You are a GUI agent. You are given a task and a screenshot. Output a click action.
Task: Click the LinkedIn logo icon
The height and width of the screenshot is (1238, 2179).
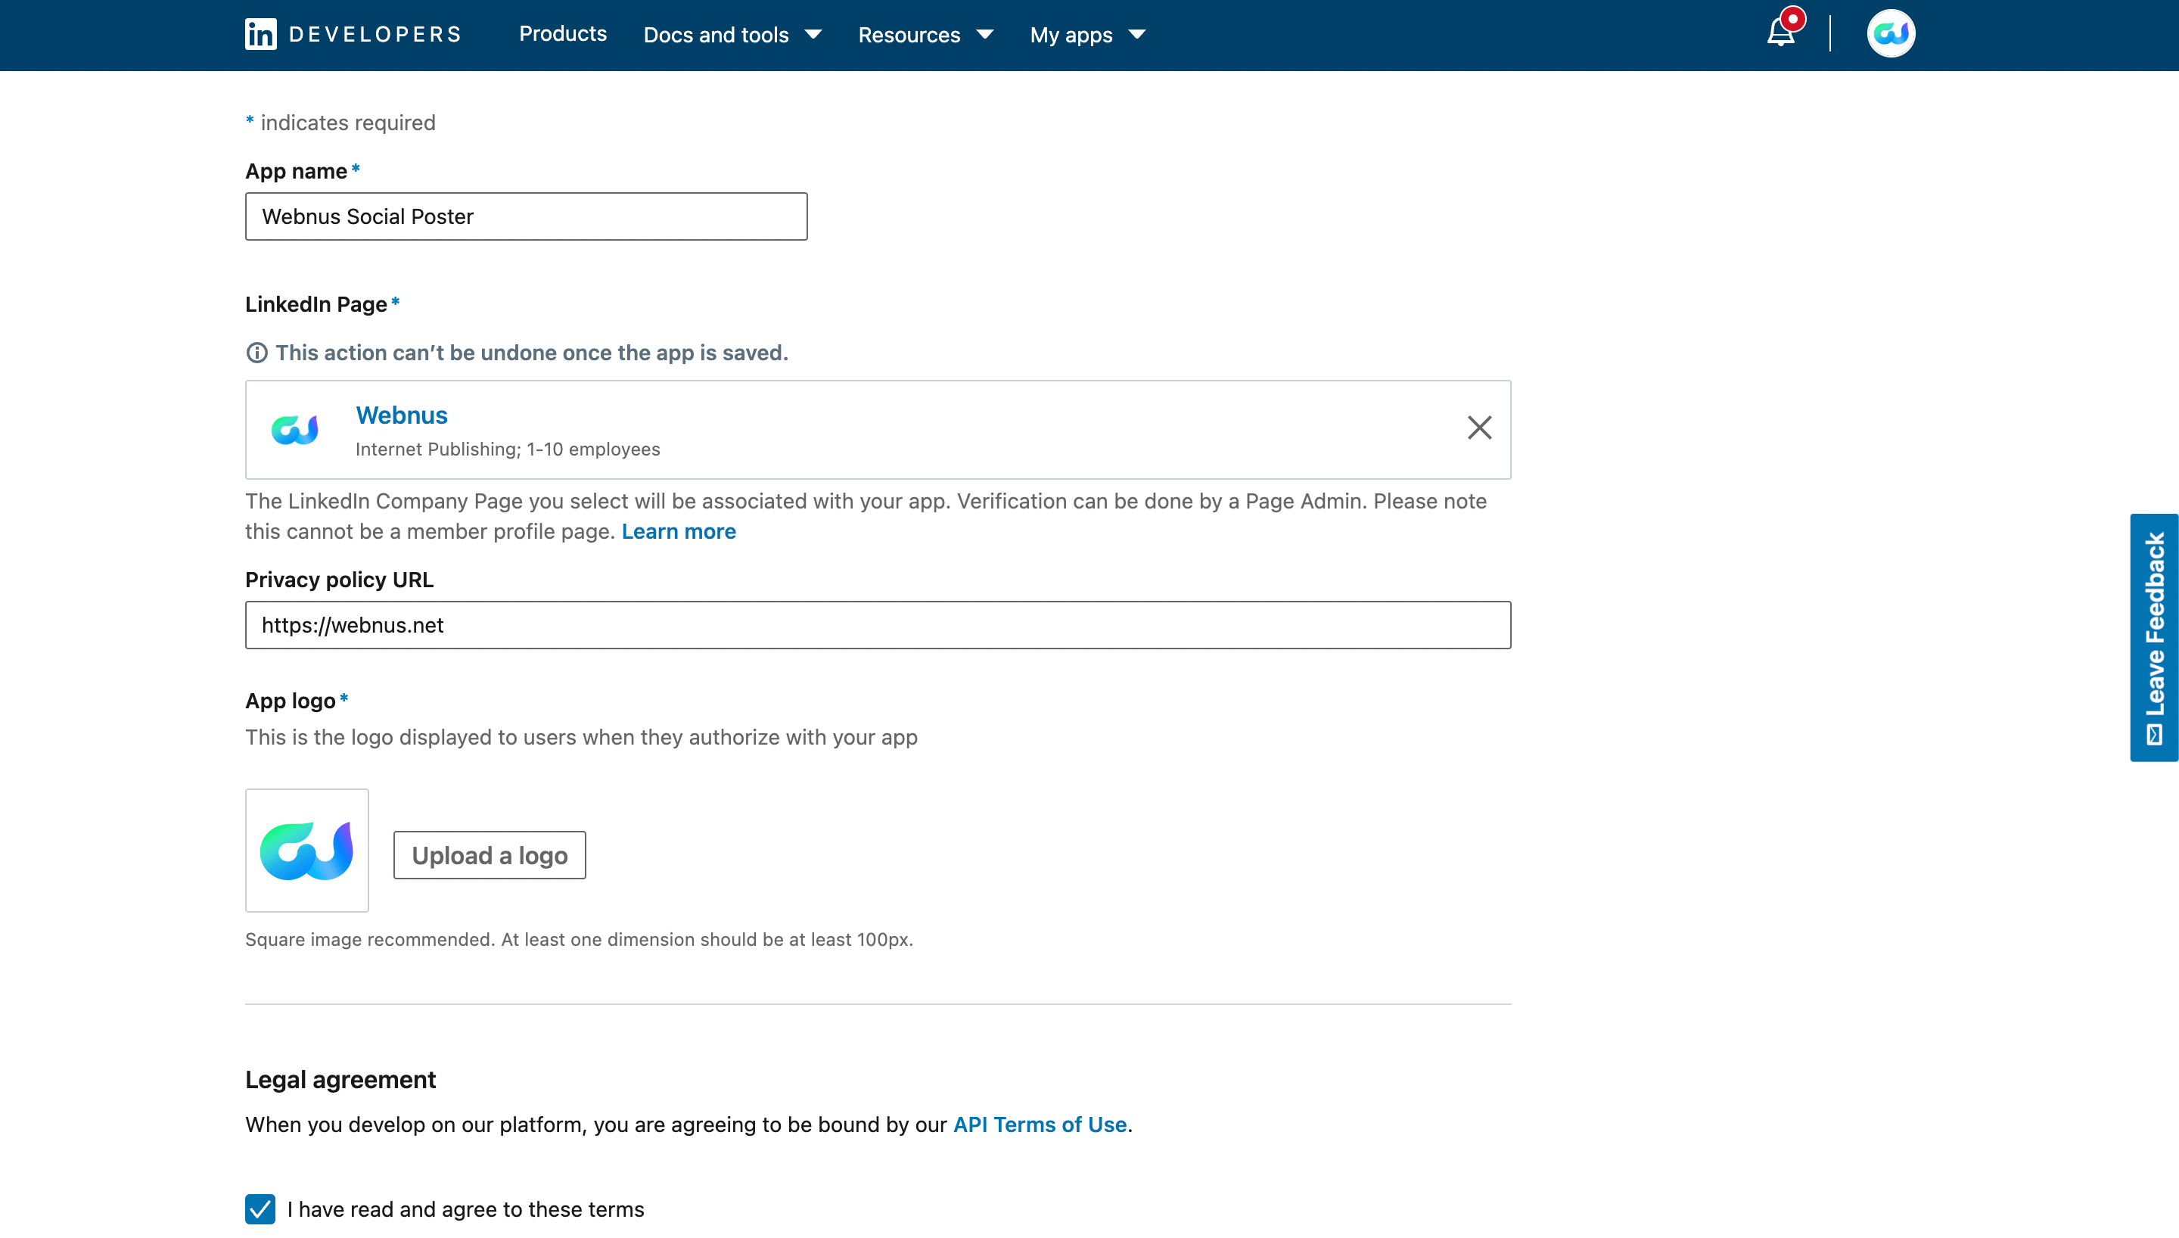point(260,34)
